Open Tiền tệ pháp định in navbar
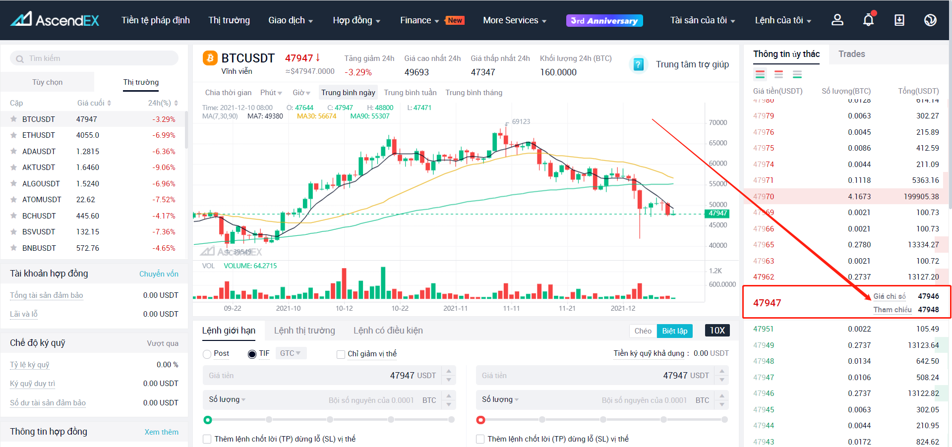This screenshot has height=447, width=952. click(156, 20)
